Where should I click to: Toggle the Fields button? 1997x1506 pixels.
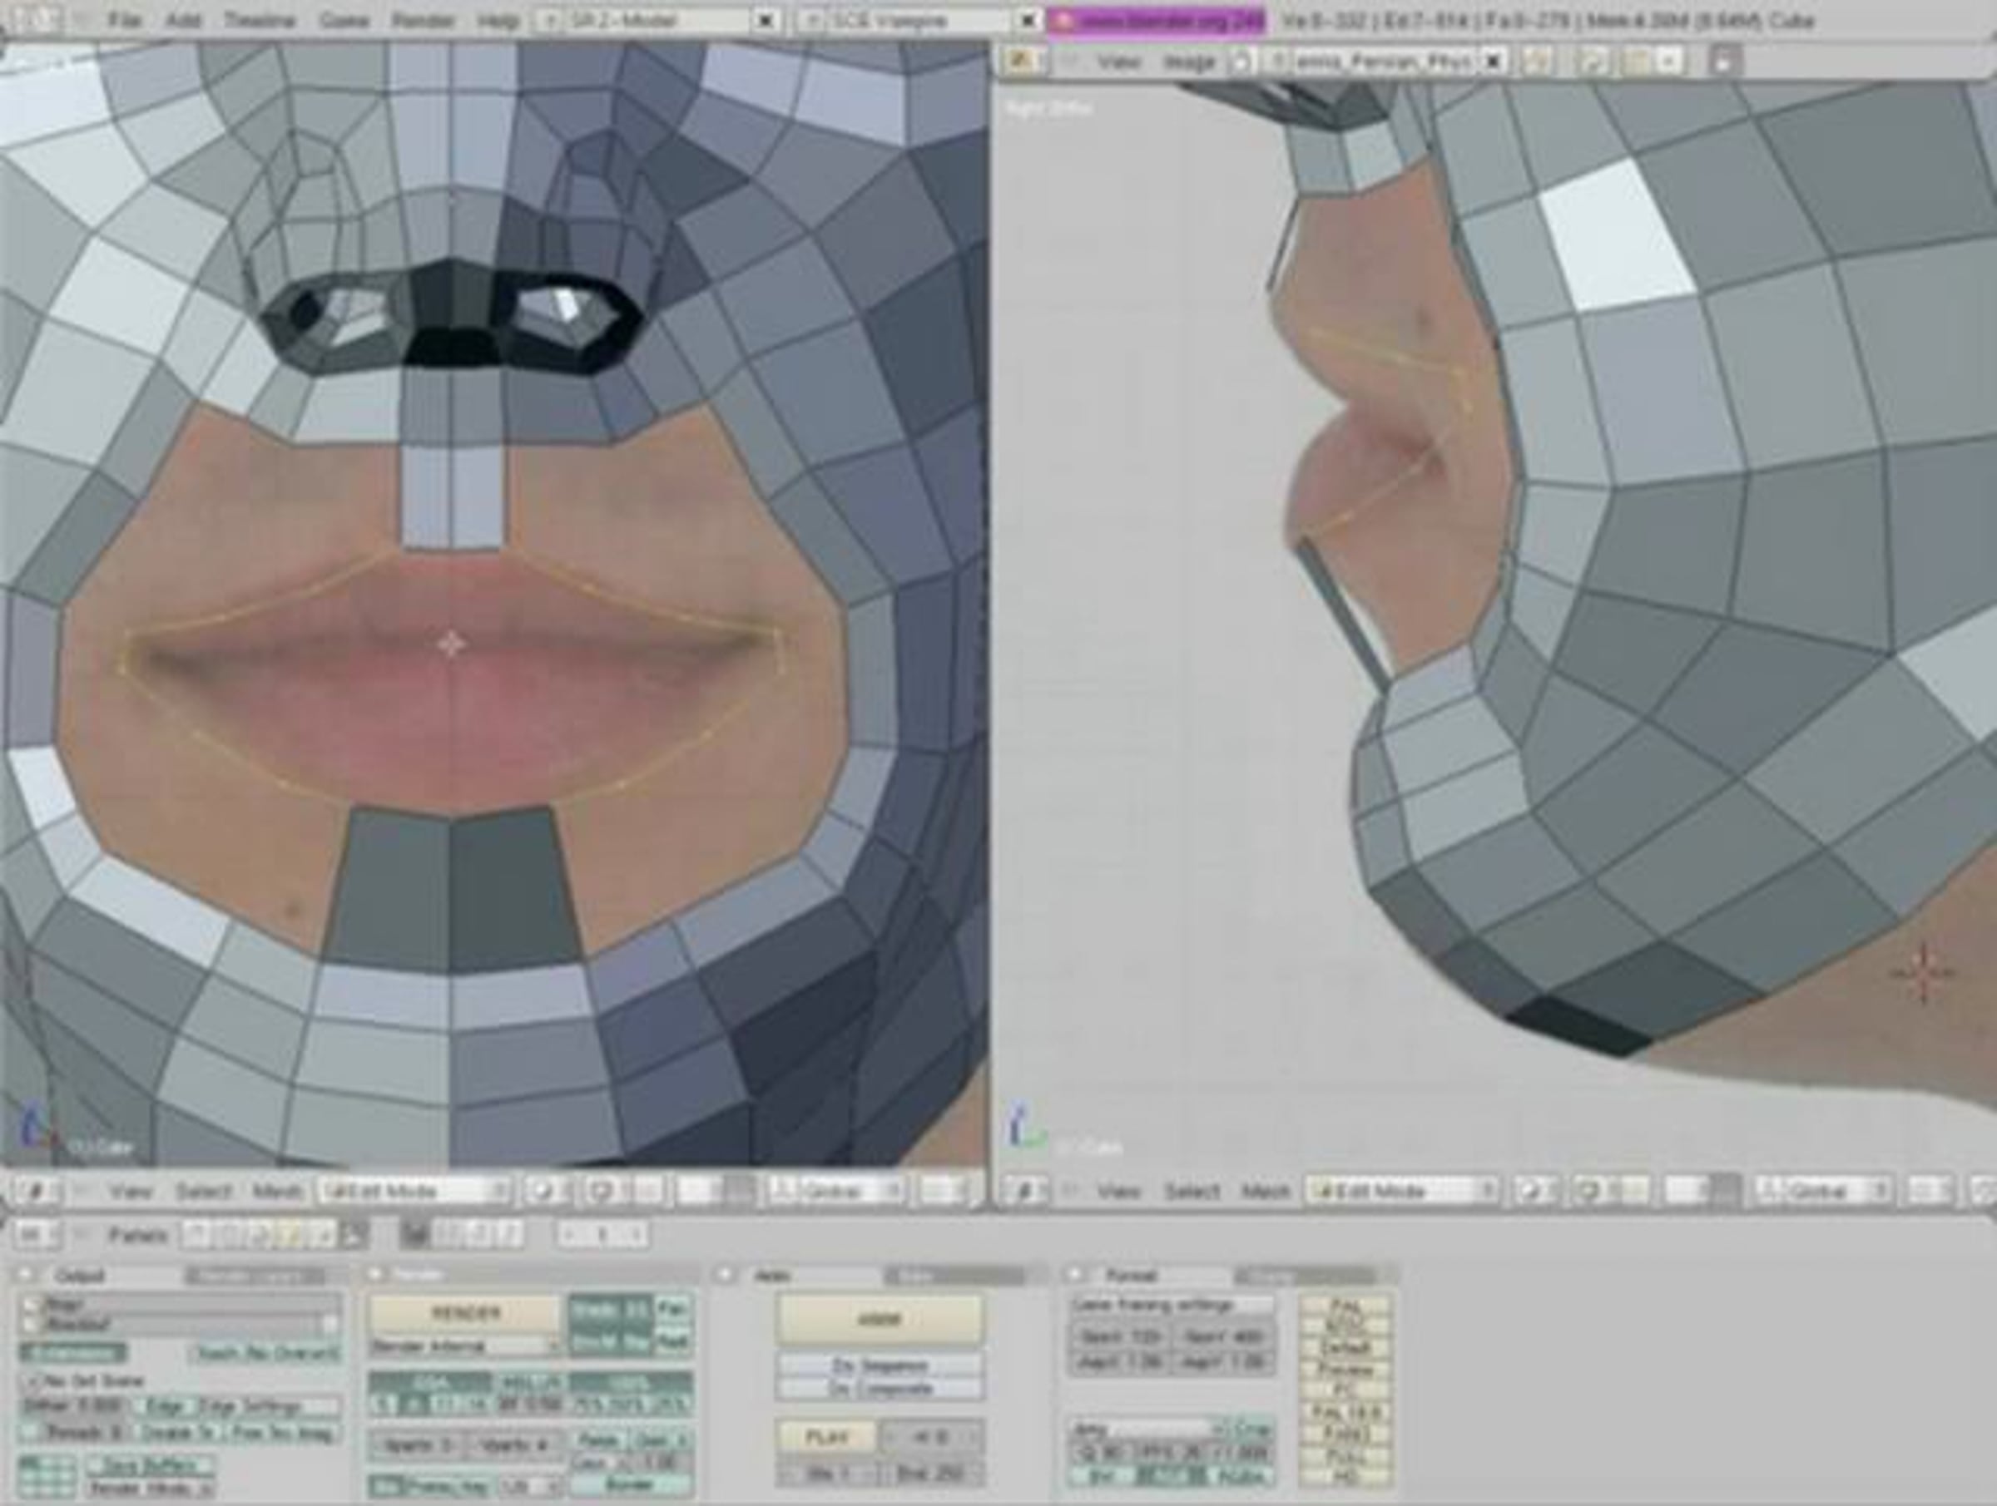pos(597,1442)
